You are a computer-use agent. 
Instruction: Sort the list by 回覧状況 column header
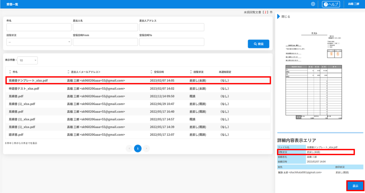pyautogui.click(x=196, y=72)
